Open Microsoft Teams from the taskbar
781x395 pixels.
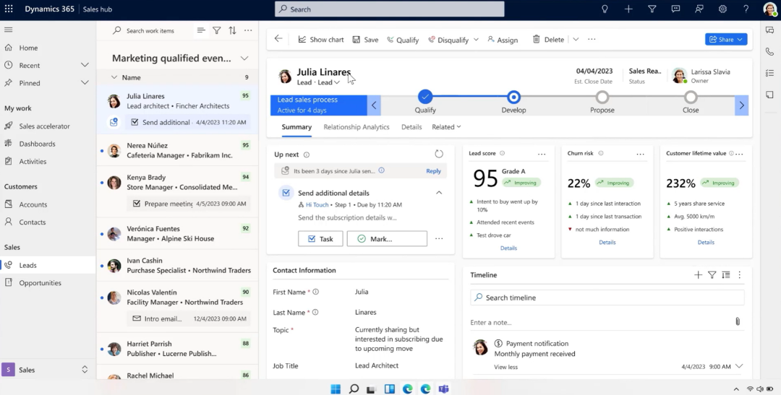click(443, 389)
